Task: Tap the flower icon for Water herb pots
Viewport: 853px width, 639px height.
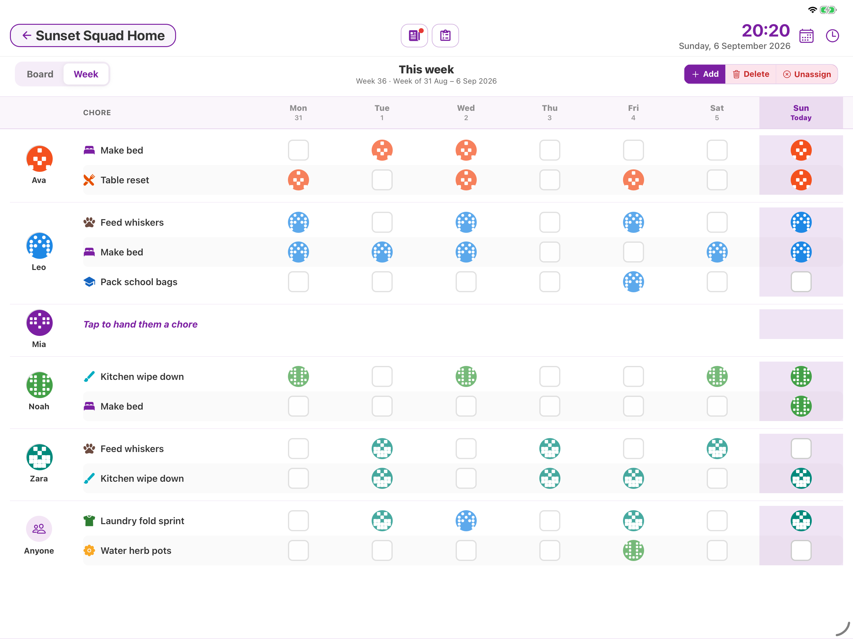Action: click(89, 550)
